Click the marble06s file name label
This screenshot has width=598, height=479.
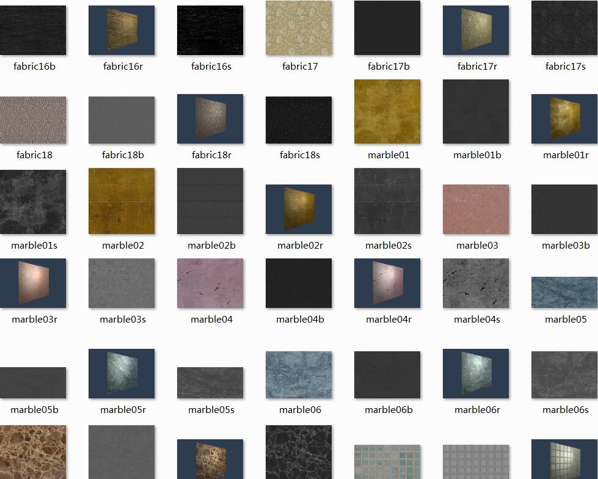(x=566, y=409)
